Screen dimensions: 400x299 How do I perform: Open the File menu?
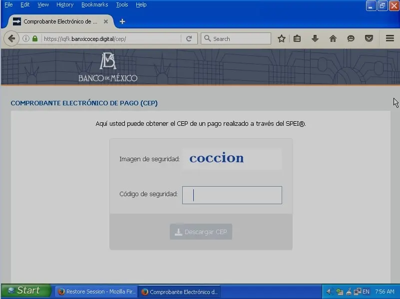click(x=8, y=4)
